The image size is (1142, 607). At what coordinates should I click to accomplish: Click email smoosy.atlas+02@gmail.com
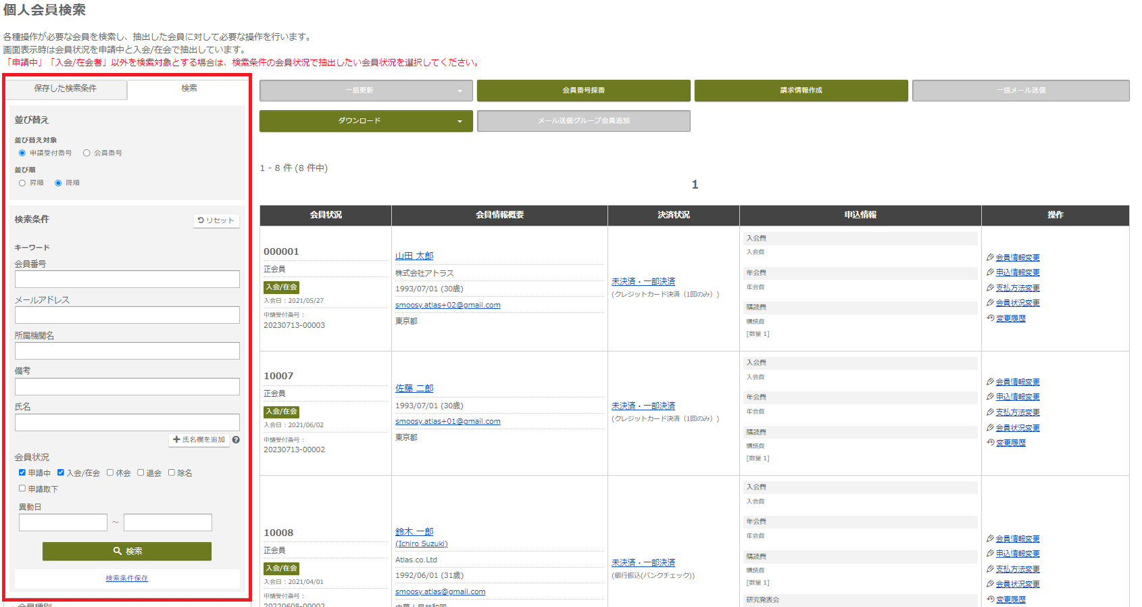pyautogui.click(x=448, y=306)
